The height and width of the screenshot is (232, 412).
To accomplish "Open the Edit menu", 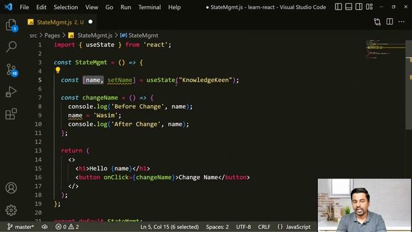I will click(41, 7).
